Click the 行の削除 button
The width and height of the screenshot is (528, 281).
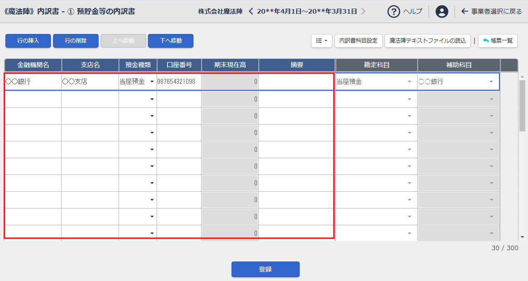[x=76, y=41]
